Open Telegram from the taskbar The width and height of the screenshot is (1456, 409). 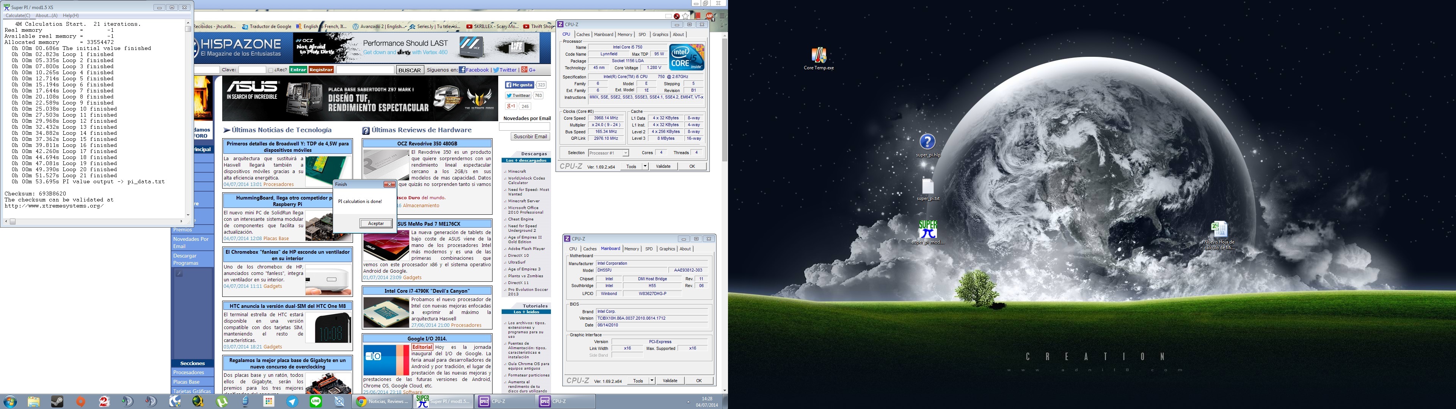coord(292,402)
